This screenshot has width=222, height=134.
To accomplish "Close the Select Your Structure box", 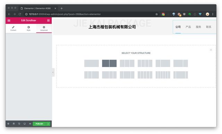I will point(211,50).
